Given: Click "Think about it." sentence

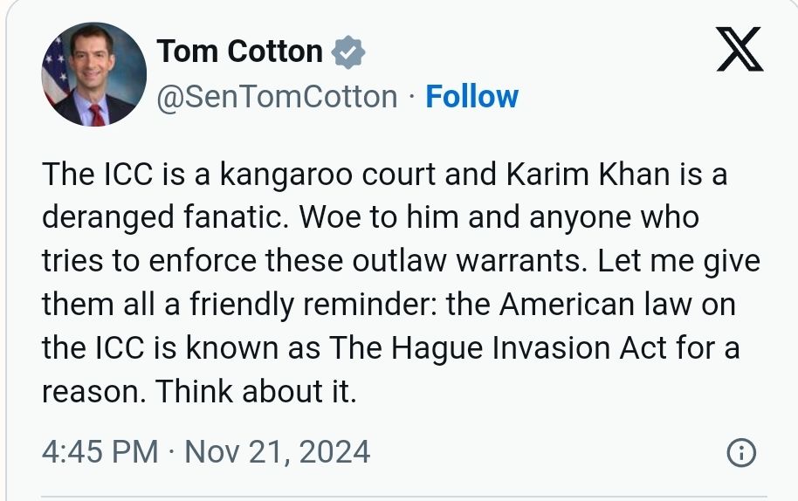Looking at the screenshot, I should [x=257, y=392].
